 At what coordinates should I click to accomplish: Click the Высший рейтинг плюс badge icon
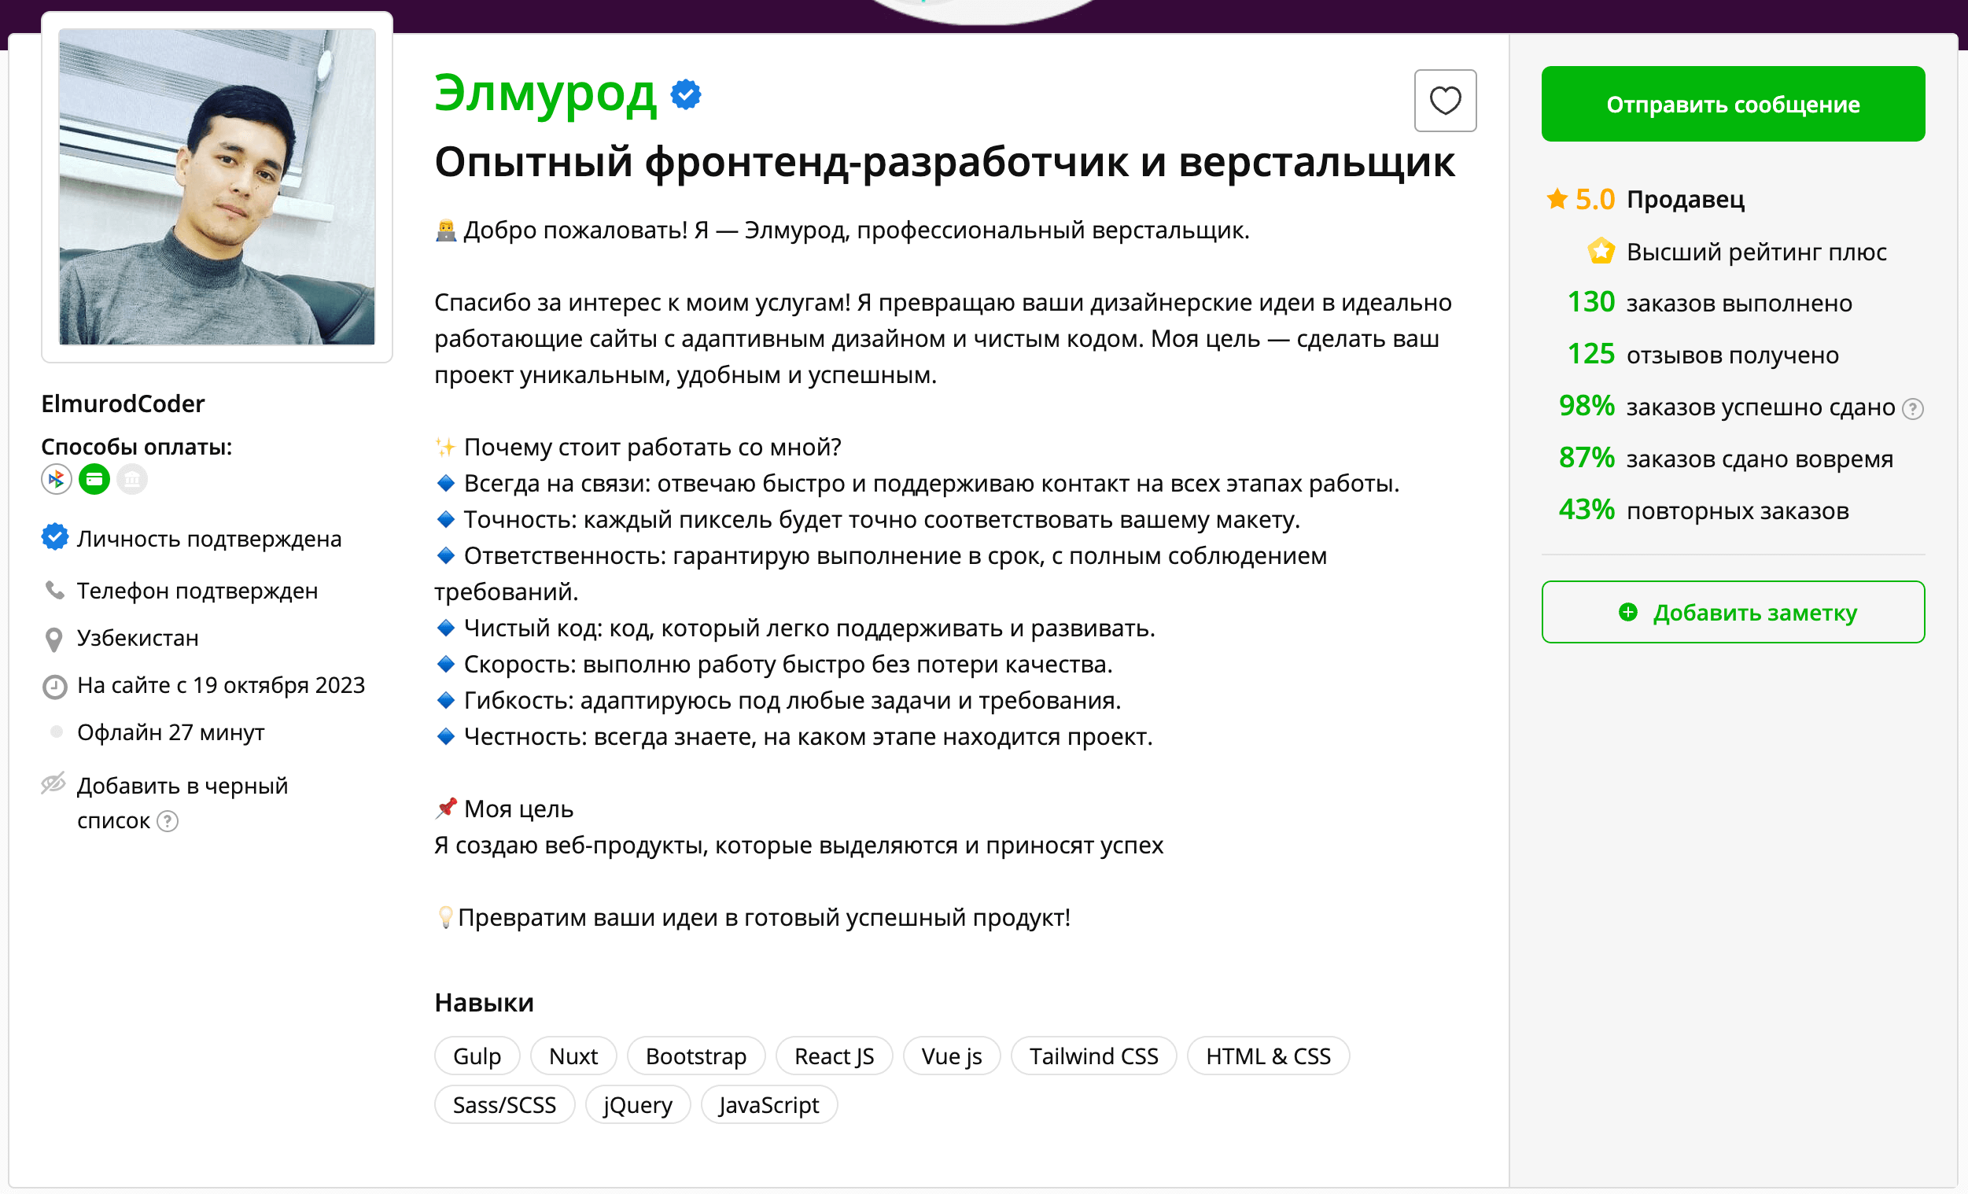[x=1601, y=252]
